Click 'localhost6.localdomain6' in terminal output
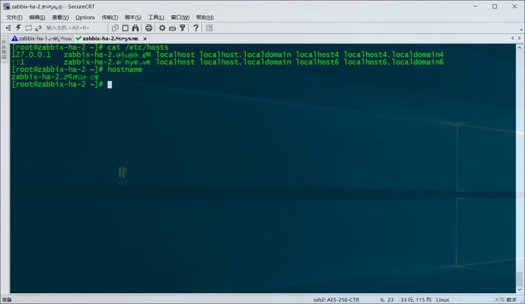Image resolution: width=525 pixels, height=304 pixels. coord(393,62)
